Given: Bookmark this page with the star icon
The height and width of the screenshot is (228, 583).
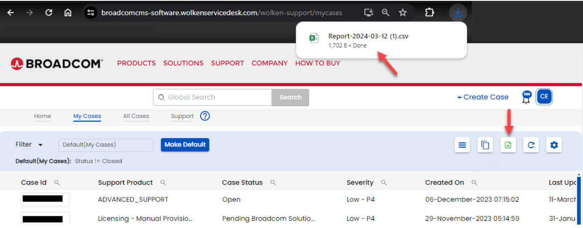Looking at the screenshot, I should pyautogui.click(x=403, y=13).
